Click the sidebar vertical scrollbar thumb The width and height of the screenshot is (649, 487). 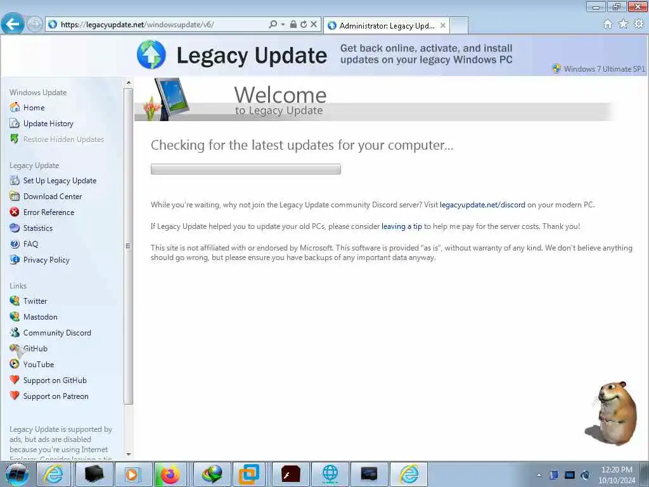click(x=128, y=246)
